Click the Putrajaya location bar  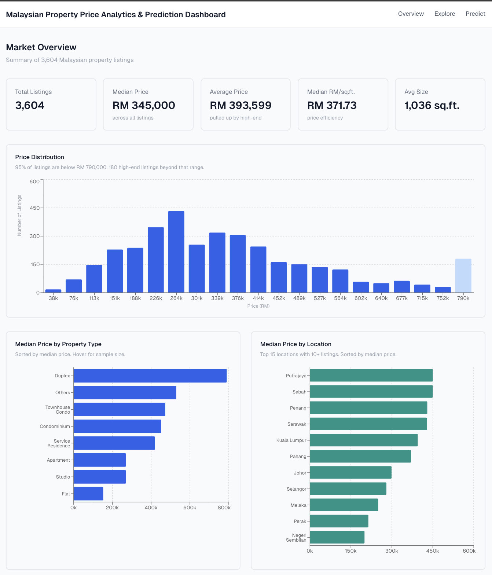[x=371, y=376]
